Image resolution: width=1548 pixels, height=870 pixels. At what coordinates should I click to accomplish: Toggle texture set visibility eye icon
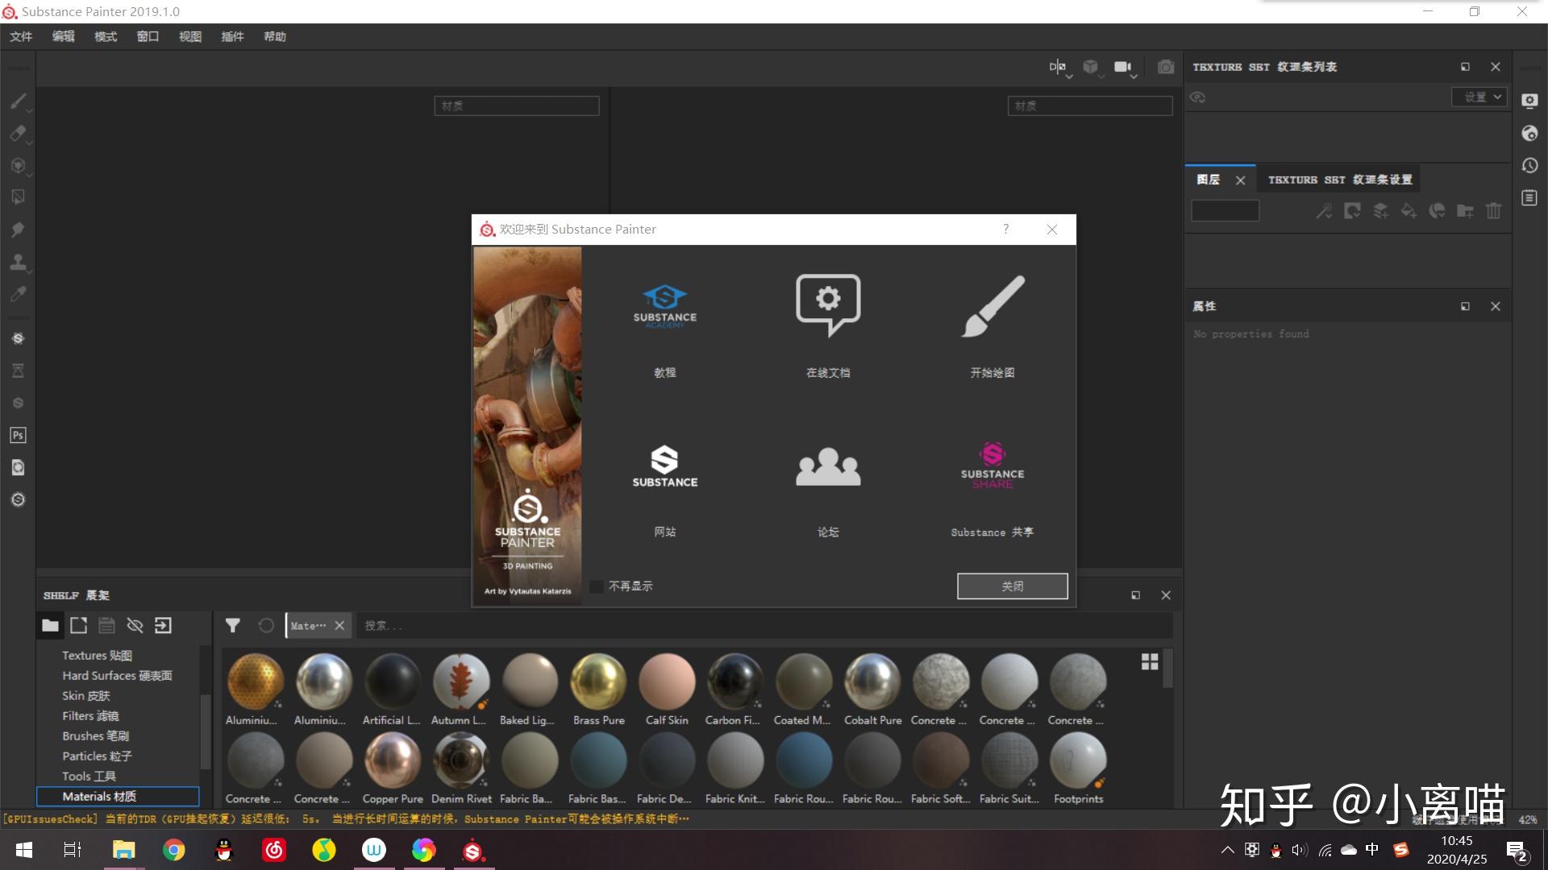pyautogui.click(x=1197, y=97)
